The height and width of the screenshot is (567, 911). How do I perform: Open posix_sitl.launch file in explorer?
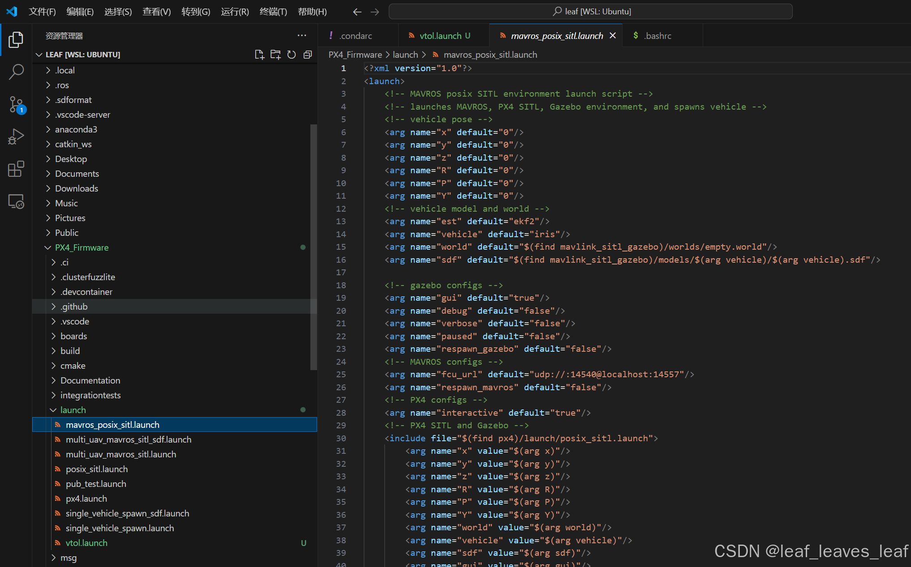click(x=97, y=469)
